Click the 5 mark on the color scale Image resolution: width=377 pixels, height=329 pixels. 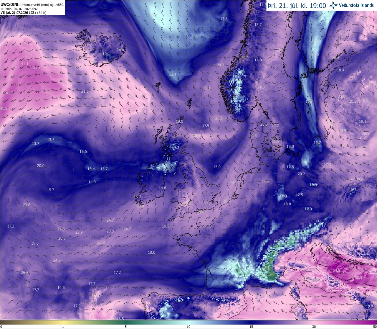[x=126, y=327]
